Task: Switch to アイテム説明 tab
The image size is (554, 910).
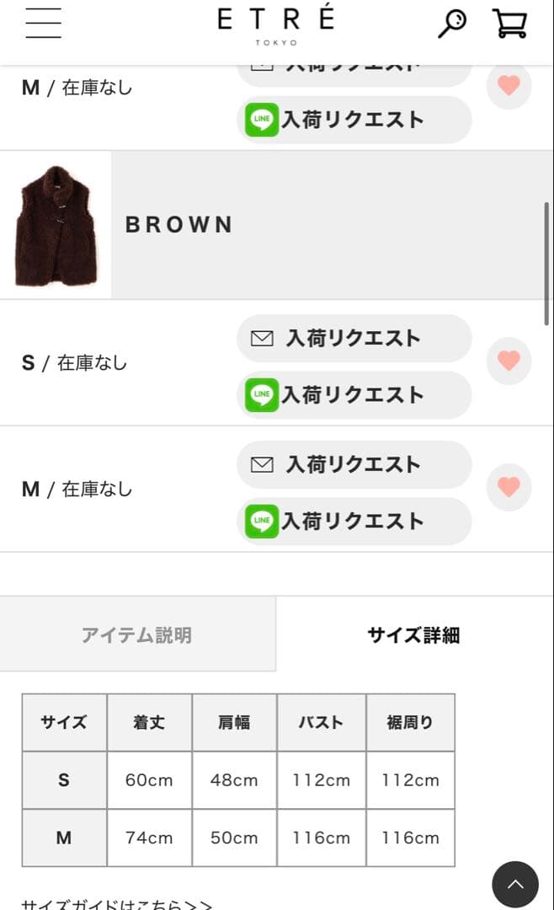Action: pyautogui.click(x=137, y=634)
